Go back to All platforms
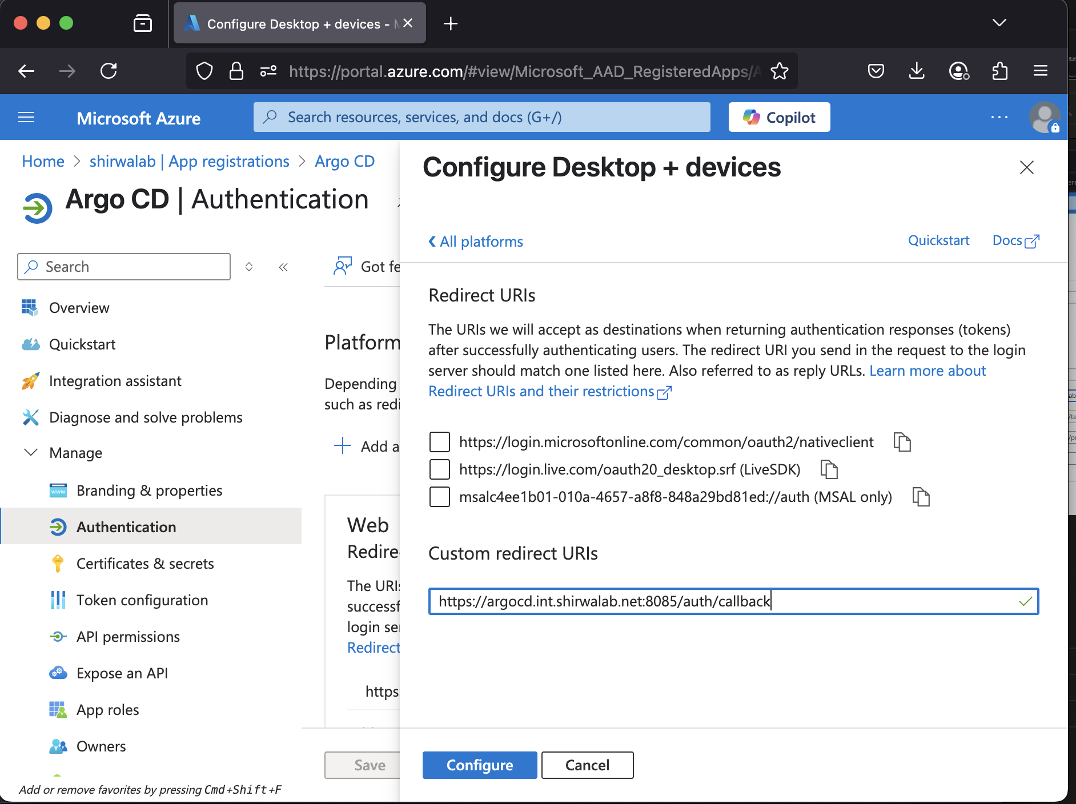Image resolution: width=1076 pixels, height=804 pixels. pos(476,242)
